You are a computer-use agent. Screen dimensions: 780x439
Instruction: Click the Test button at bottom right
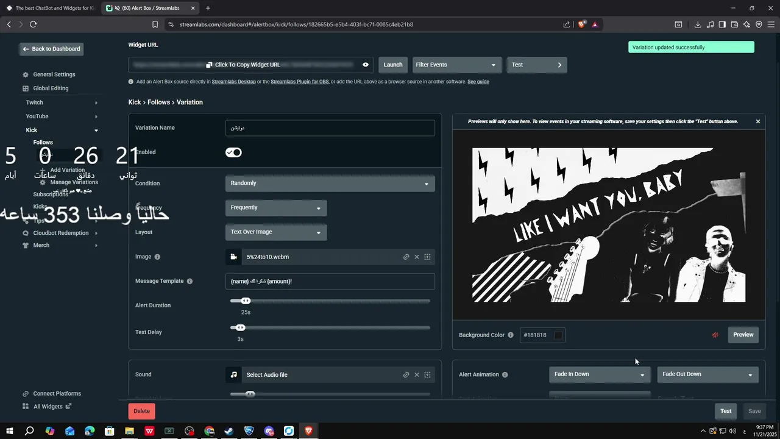click(726, 411)
